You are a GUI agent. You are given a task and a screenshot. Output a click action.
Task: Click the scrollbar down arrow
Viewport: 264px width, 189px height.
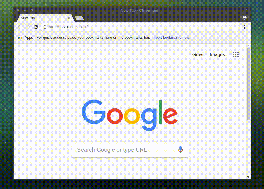248,177
